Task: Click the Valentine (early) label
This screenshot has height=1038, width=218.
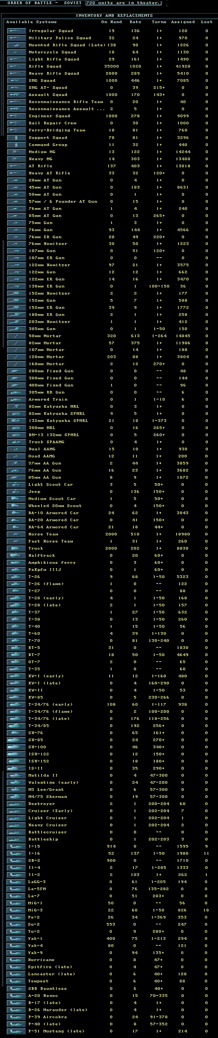Action: [x=54, y=783]
